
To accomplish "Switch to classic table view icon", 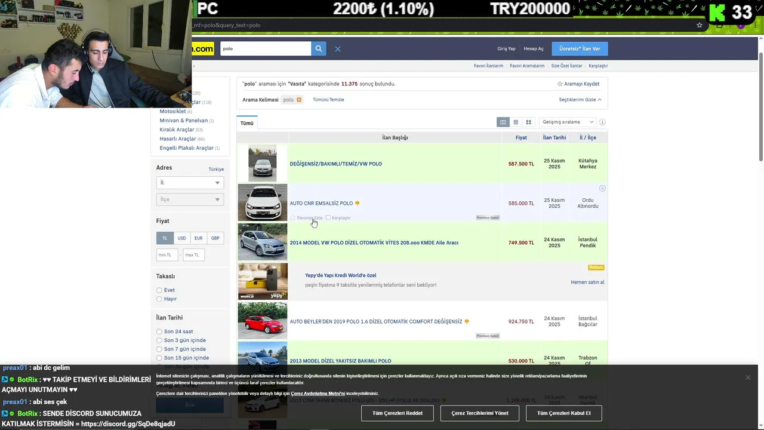I will click(503, 122).
